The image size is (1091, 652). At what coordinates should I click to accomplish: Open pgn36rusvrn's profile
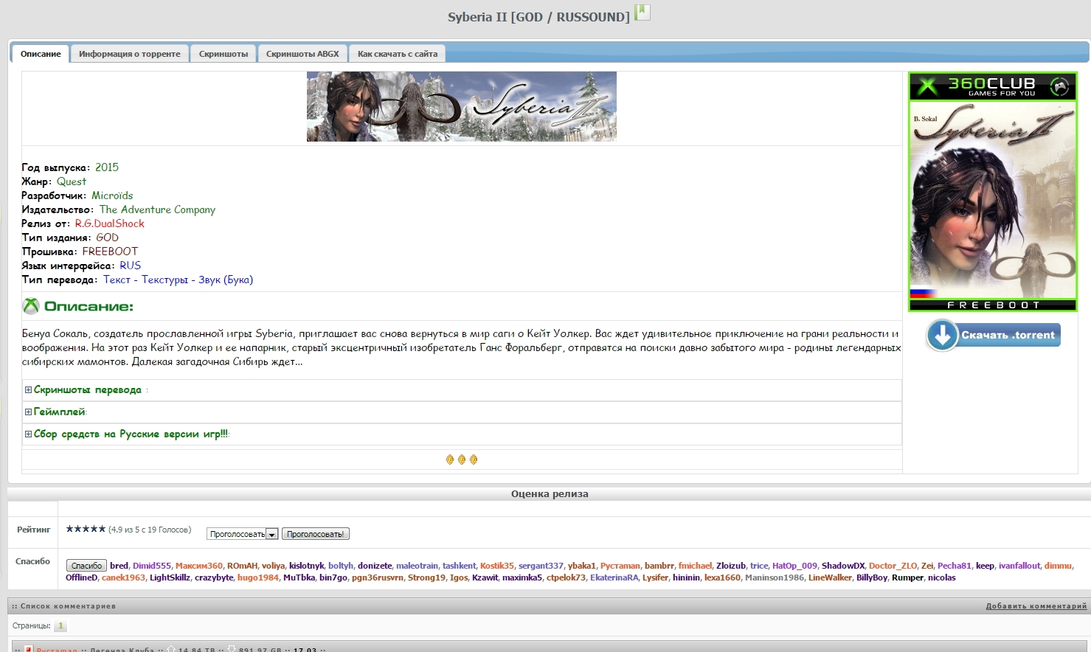378,578
